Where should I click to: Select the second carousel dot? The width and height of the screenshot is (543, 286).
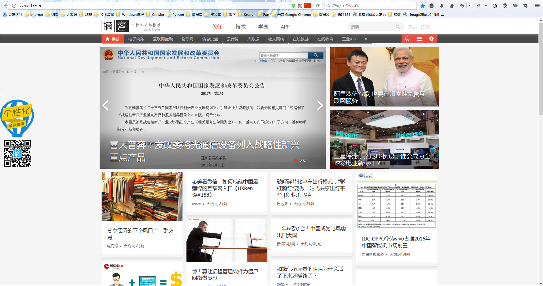click(x=300, y=160)
